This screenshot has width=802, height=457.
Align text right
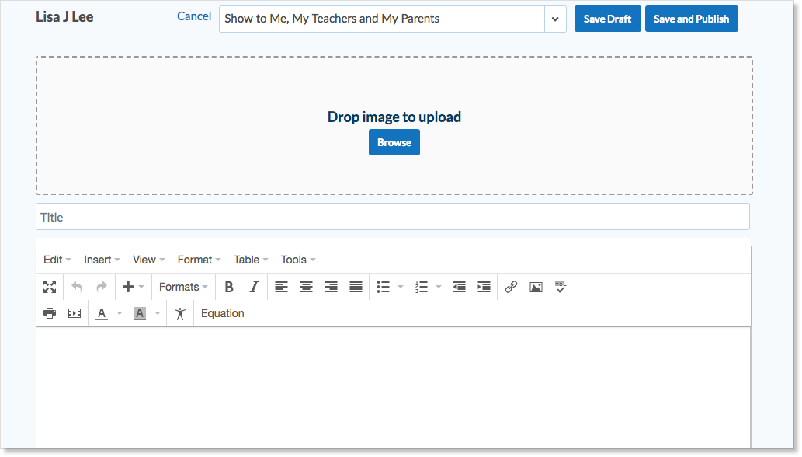tap(331, 287)
